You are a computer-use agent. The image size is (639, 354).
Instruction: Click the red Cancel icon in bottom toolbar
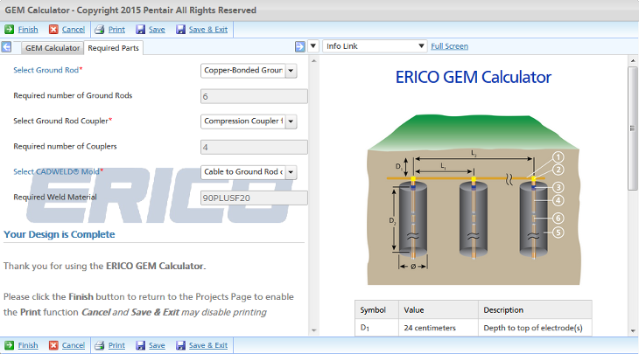(x=53, y=345)
